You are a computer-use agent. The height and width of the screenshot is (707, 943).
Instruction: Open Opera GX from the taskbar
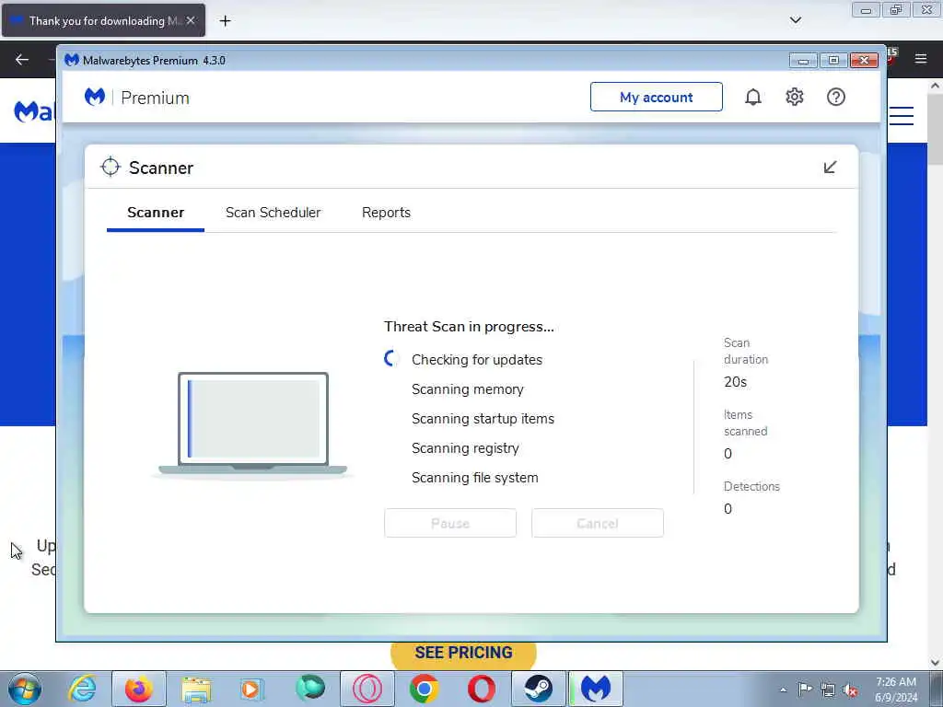(x=367, y=689)
